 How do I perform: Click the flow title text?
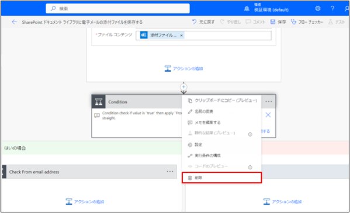(82, 22)
